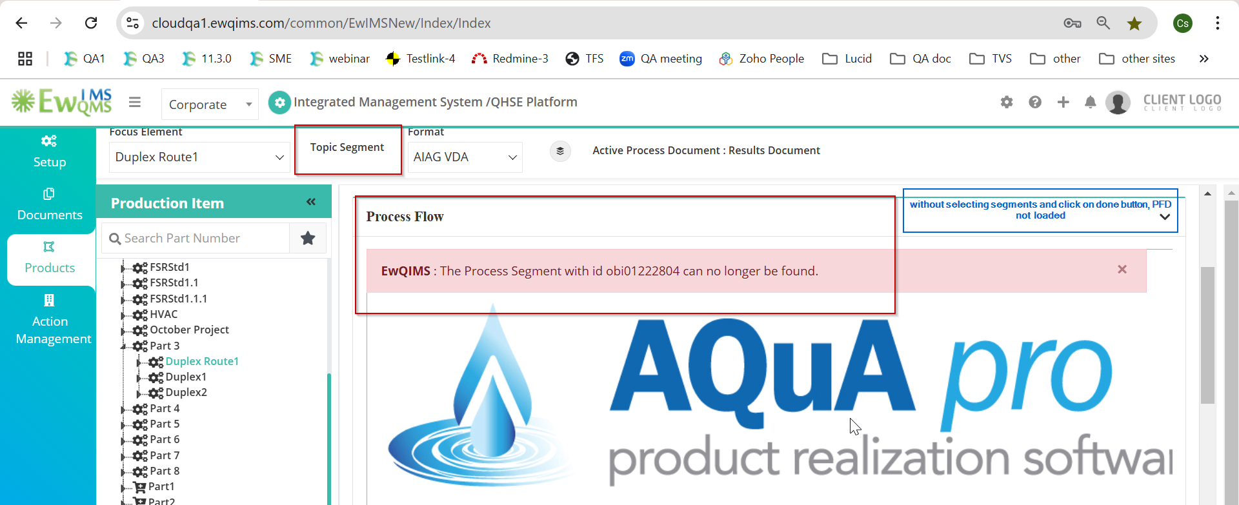Open the Redmine-3 bookmark

pyautogui.click(x=510, y=59)
